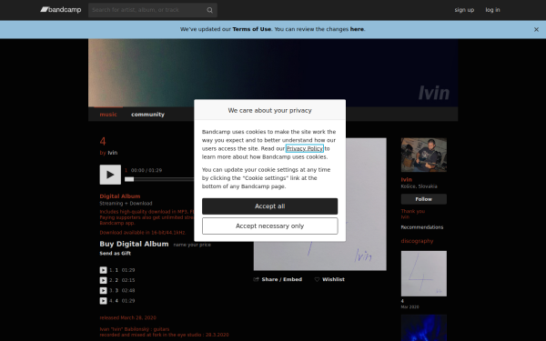
Task: Click the search magnifier icon
Action: (209, 10)
